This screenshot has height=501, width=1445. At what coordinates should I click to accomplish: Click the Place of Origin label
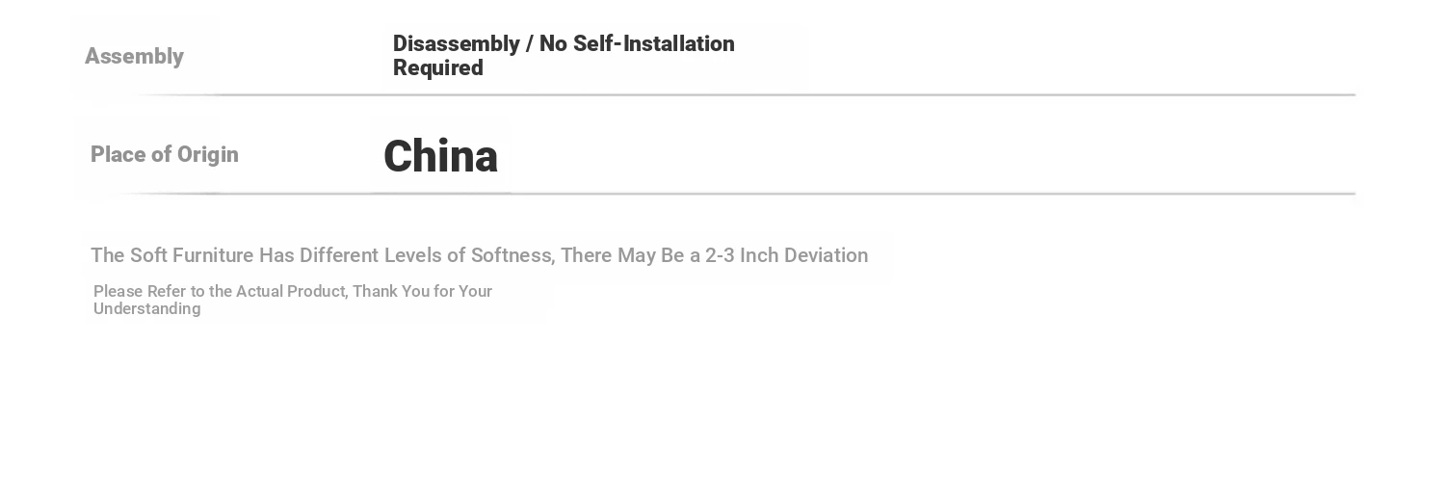(165, 154)
